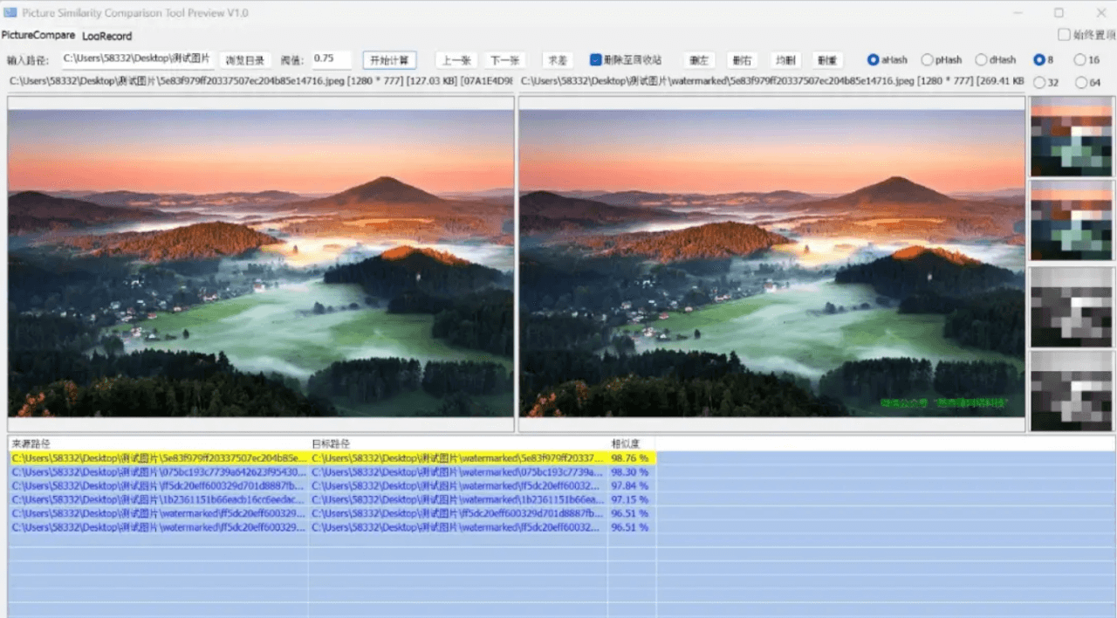Switch to the LogRecord tab

point(106,36)
